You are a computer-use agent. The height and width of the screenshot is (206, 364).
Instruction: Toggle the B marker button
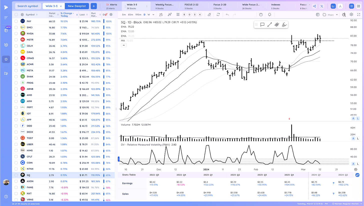(x=184, y=15)
